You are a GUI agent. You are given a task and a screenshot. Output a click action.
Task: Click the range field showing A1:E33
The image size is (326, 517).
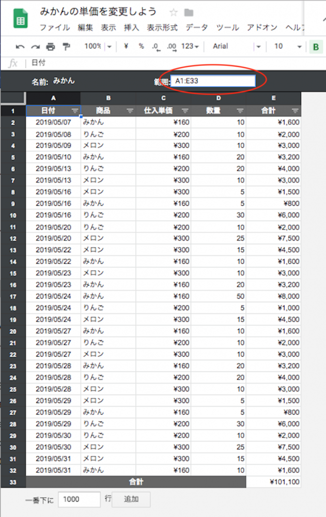click(x=213, y=81)
